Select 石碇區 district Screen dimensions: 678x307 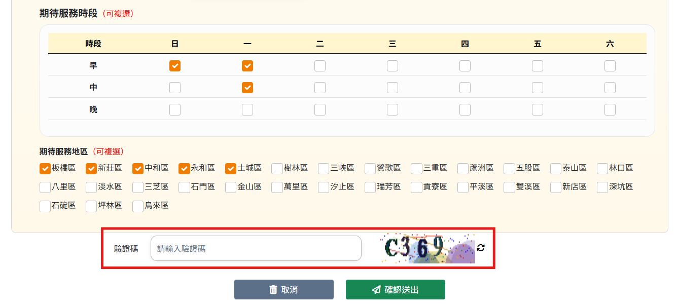coord(44,206)
